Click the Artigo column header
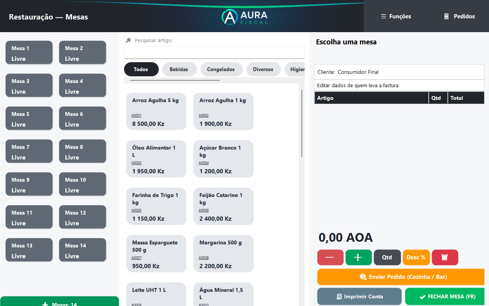 [x=371, y=98]
